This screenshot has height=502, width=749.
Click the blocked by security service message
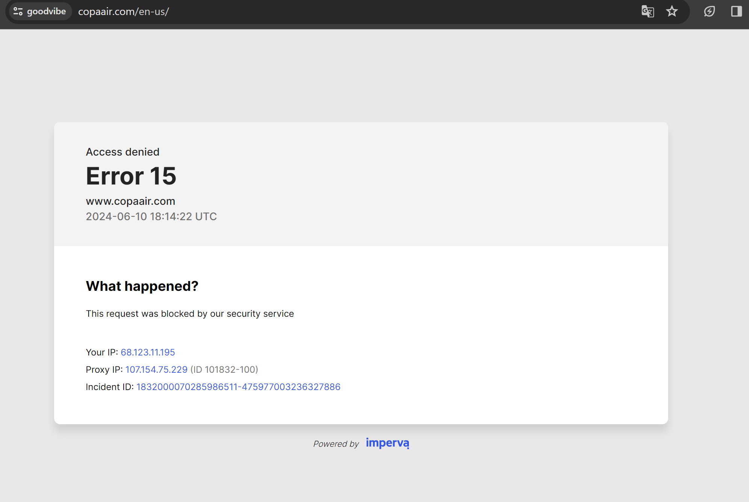(x=189, y=313)
